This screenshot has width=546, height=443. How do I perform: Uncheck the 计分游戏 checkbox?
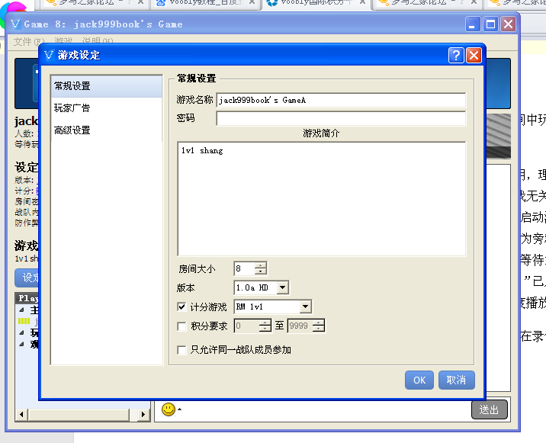(181, 307)
